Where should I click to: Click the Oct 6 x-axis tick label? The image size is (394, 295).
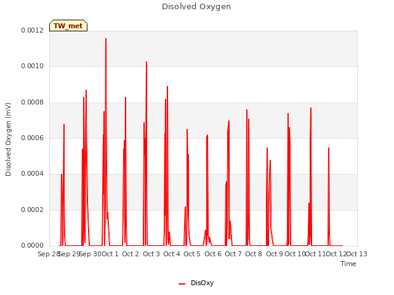click(213, 254)
